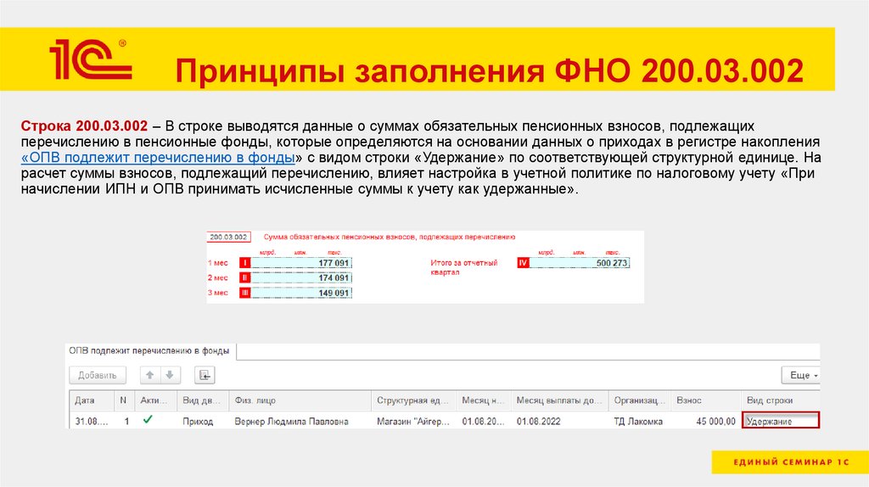Select the Магазин "Айгер... cell

[413, 421]
